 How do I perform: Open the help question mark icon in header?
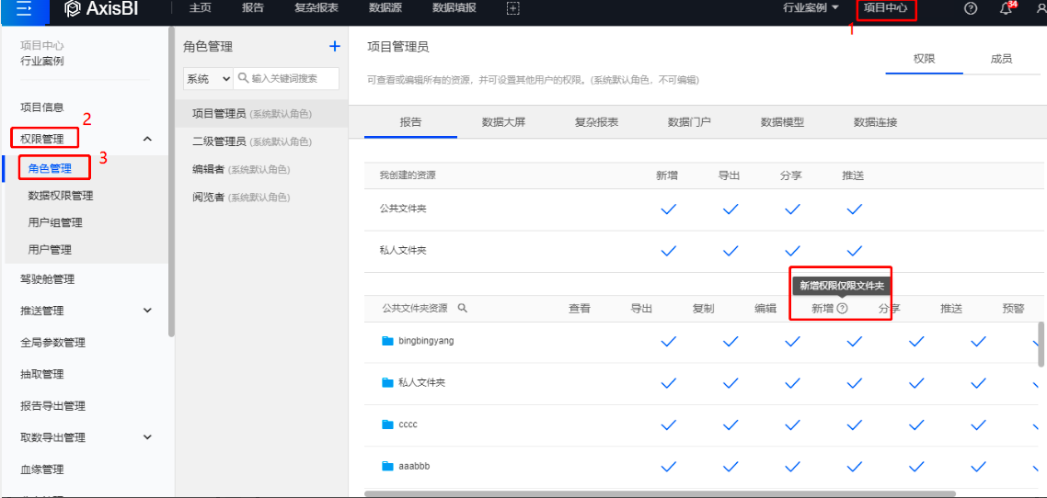[x=970, y=8]
